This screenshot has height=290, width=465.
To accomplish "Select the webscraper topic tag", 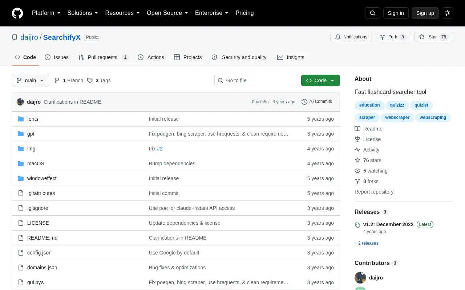I will (397, 117).
